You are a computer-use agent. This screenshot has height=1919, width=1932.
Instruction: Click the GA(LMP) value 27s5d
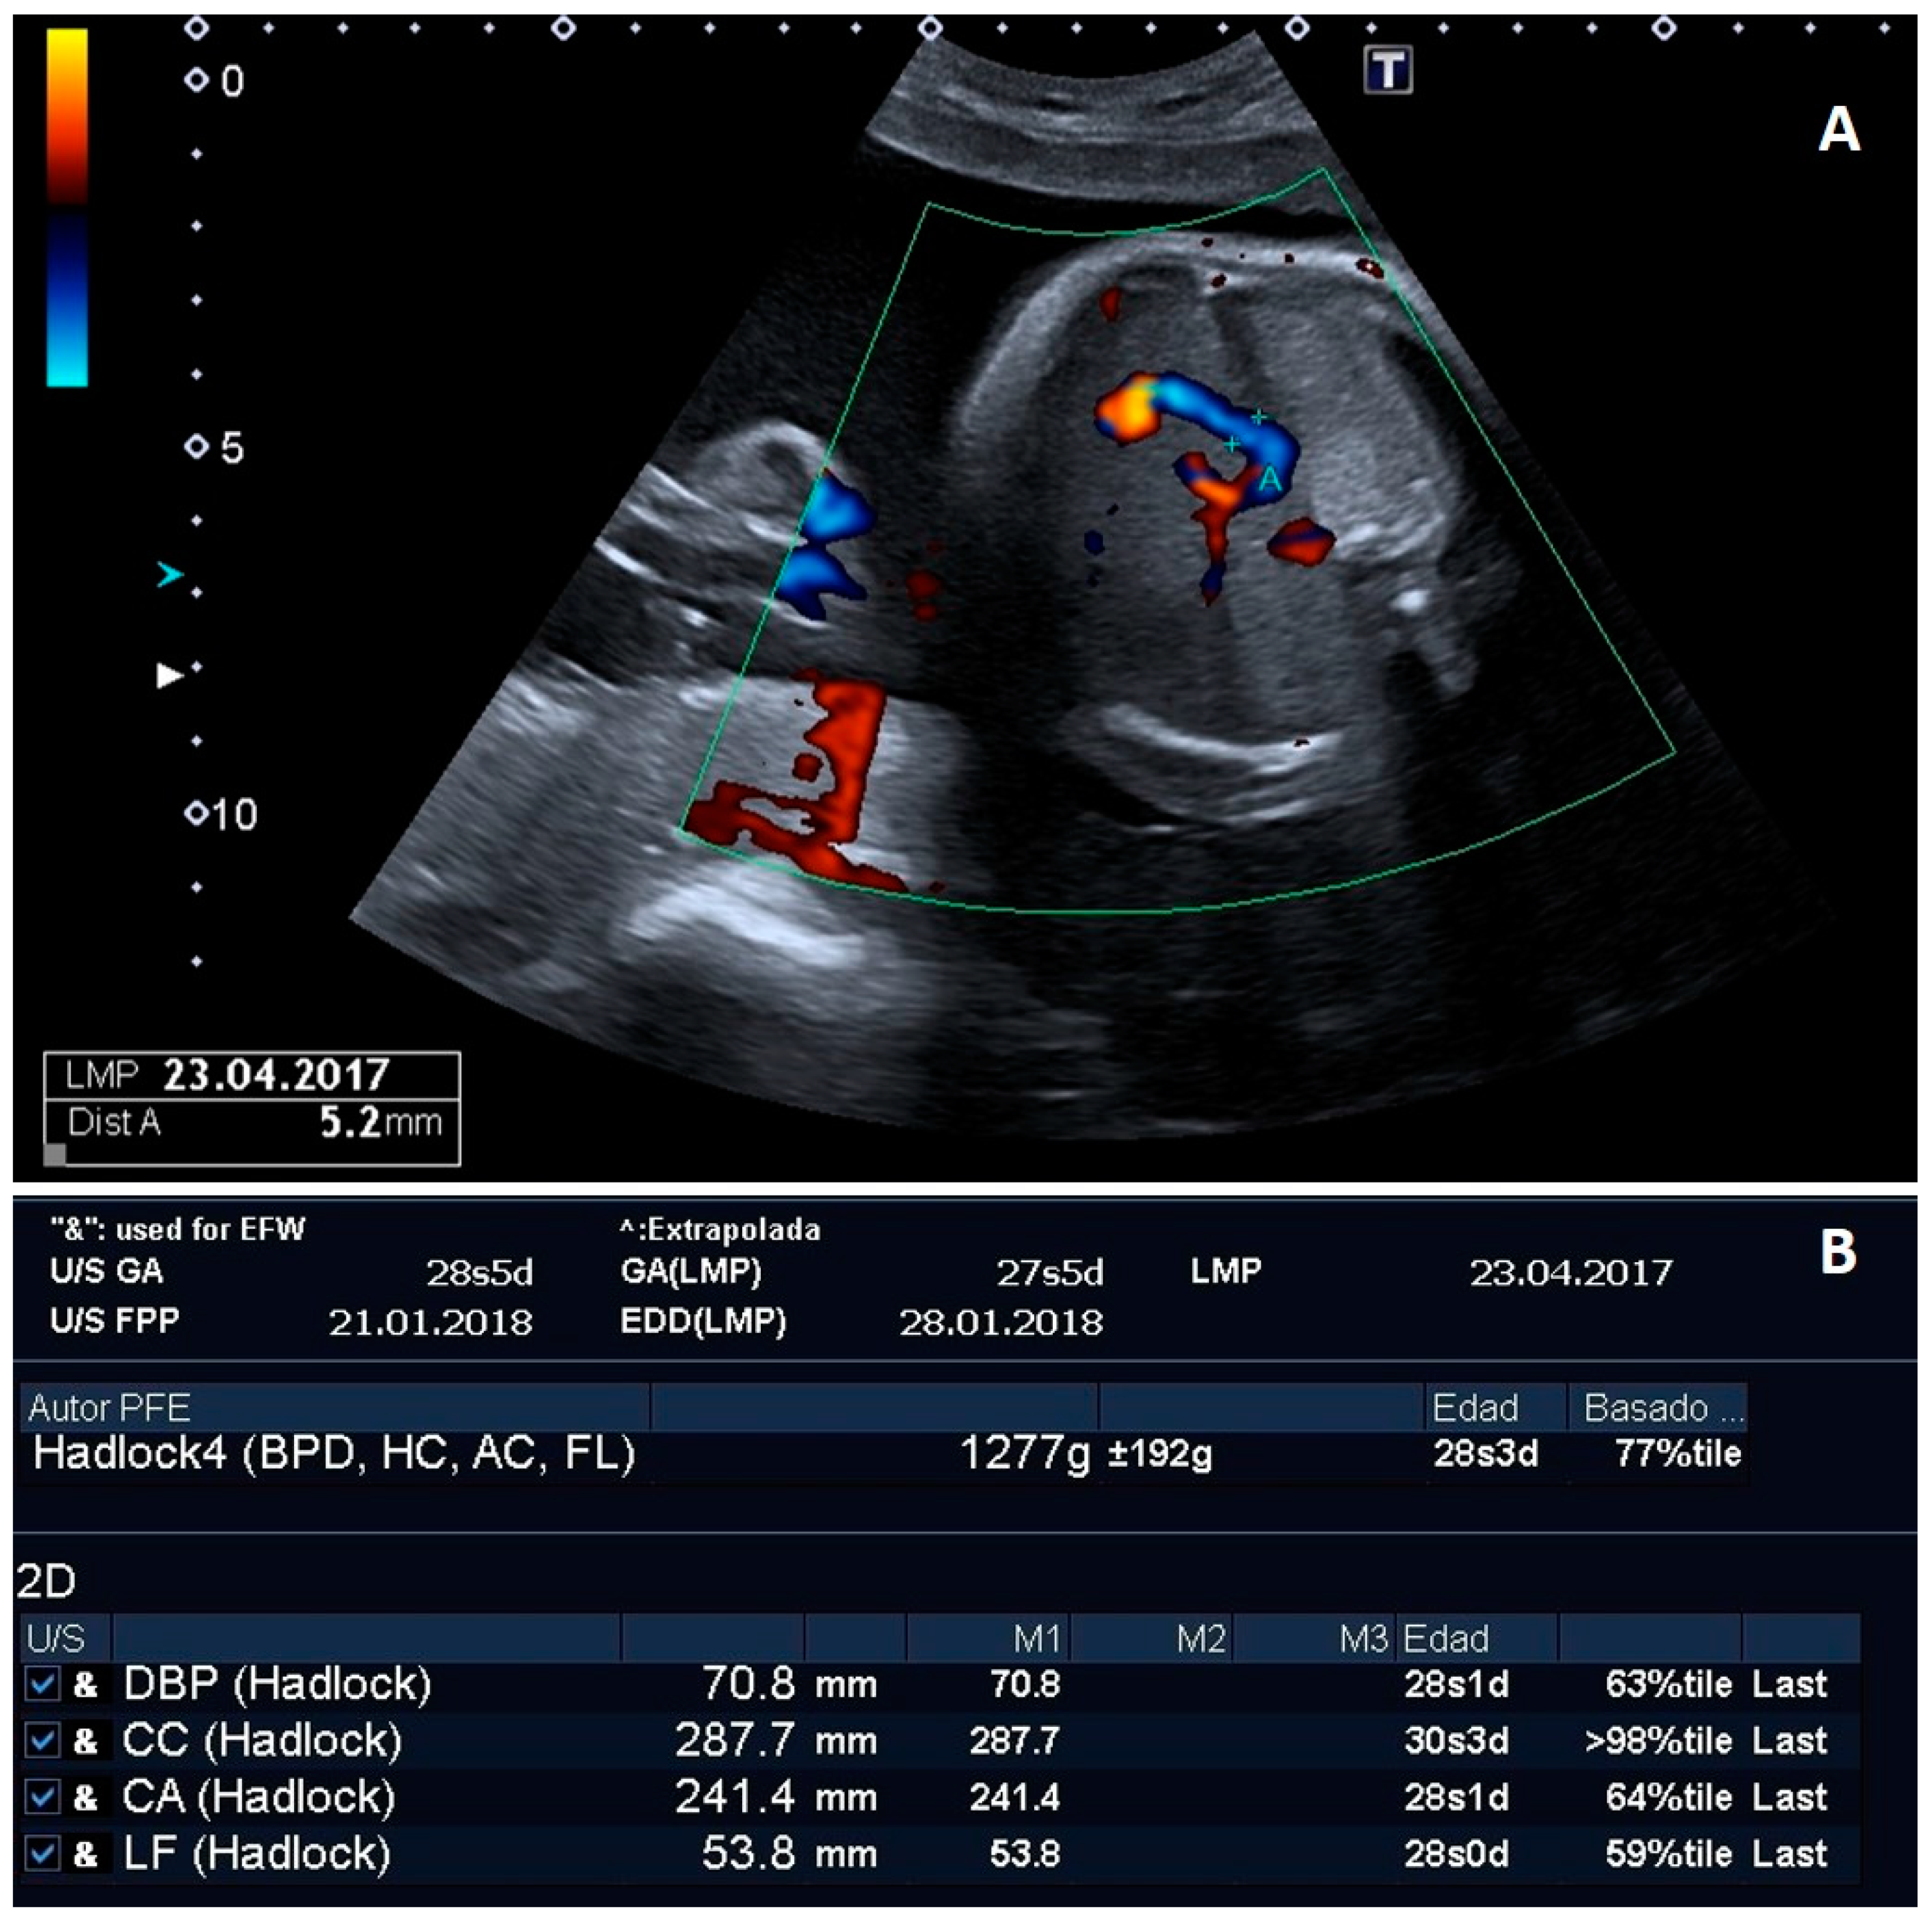[x=1050, y=1272]
